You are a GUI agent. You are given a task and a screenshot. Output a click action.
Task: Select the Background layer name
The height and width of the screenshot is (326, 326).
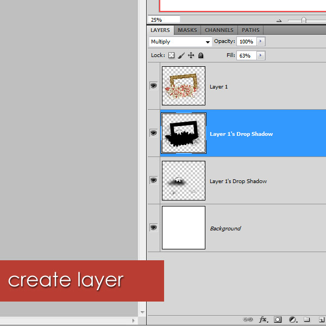pyautogui.click(x=225, y=229)
